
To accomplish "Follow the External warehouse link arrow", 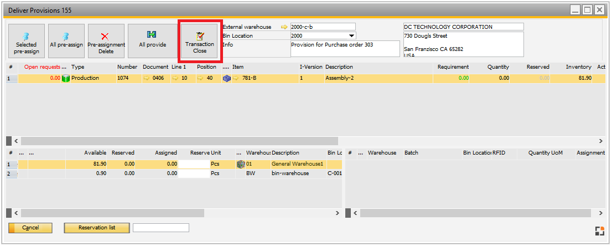I will (284, 27).
